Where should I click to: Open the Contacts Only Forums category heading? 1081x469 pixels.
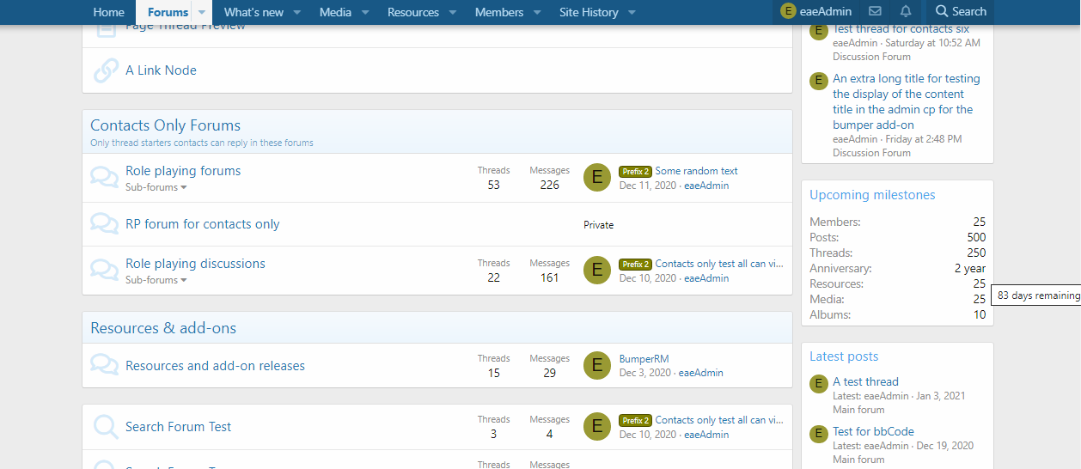165,125
